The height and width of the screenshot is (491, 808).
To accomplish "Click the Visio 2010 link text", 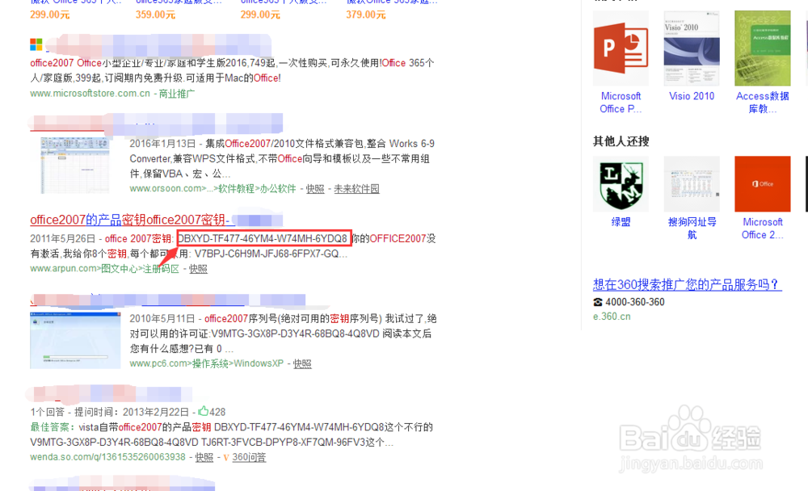I will click(x=692, y=96).
